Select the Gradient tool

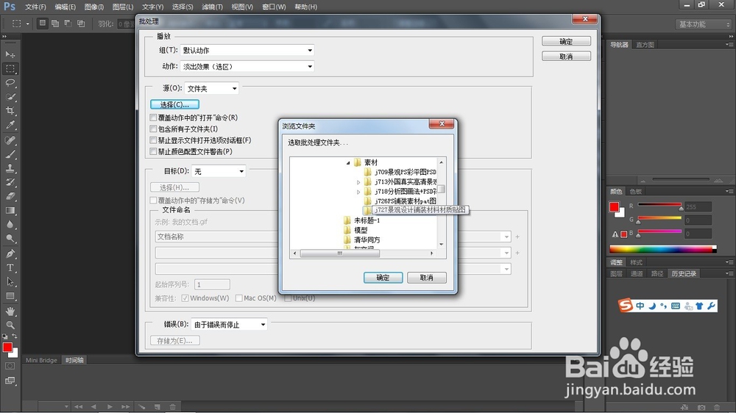[10, 211]
